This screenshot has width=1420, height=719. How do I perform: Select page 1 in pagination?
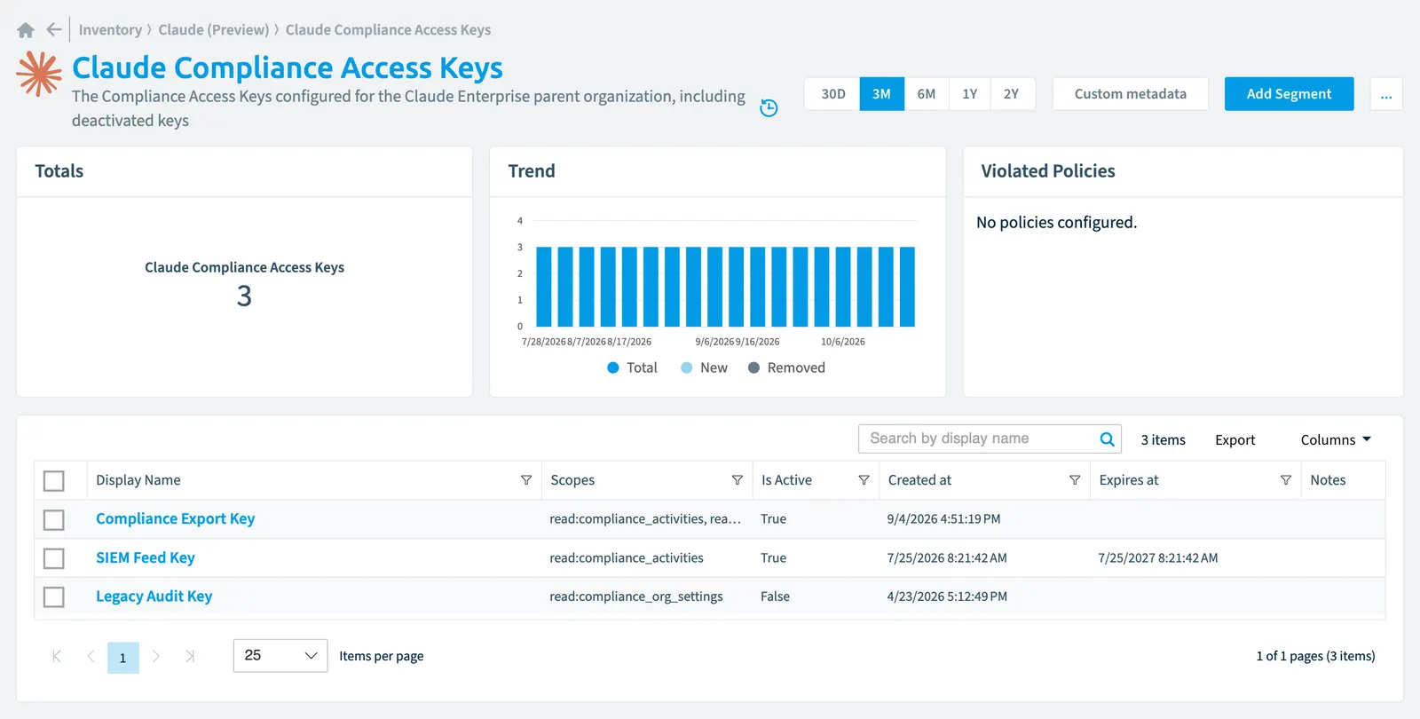coord(123,658)
